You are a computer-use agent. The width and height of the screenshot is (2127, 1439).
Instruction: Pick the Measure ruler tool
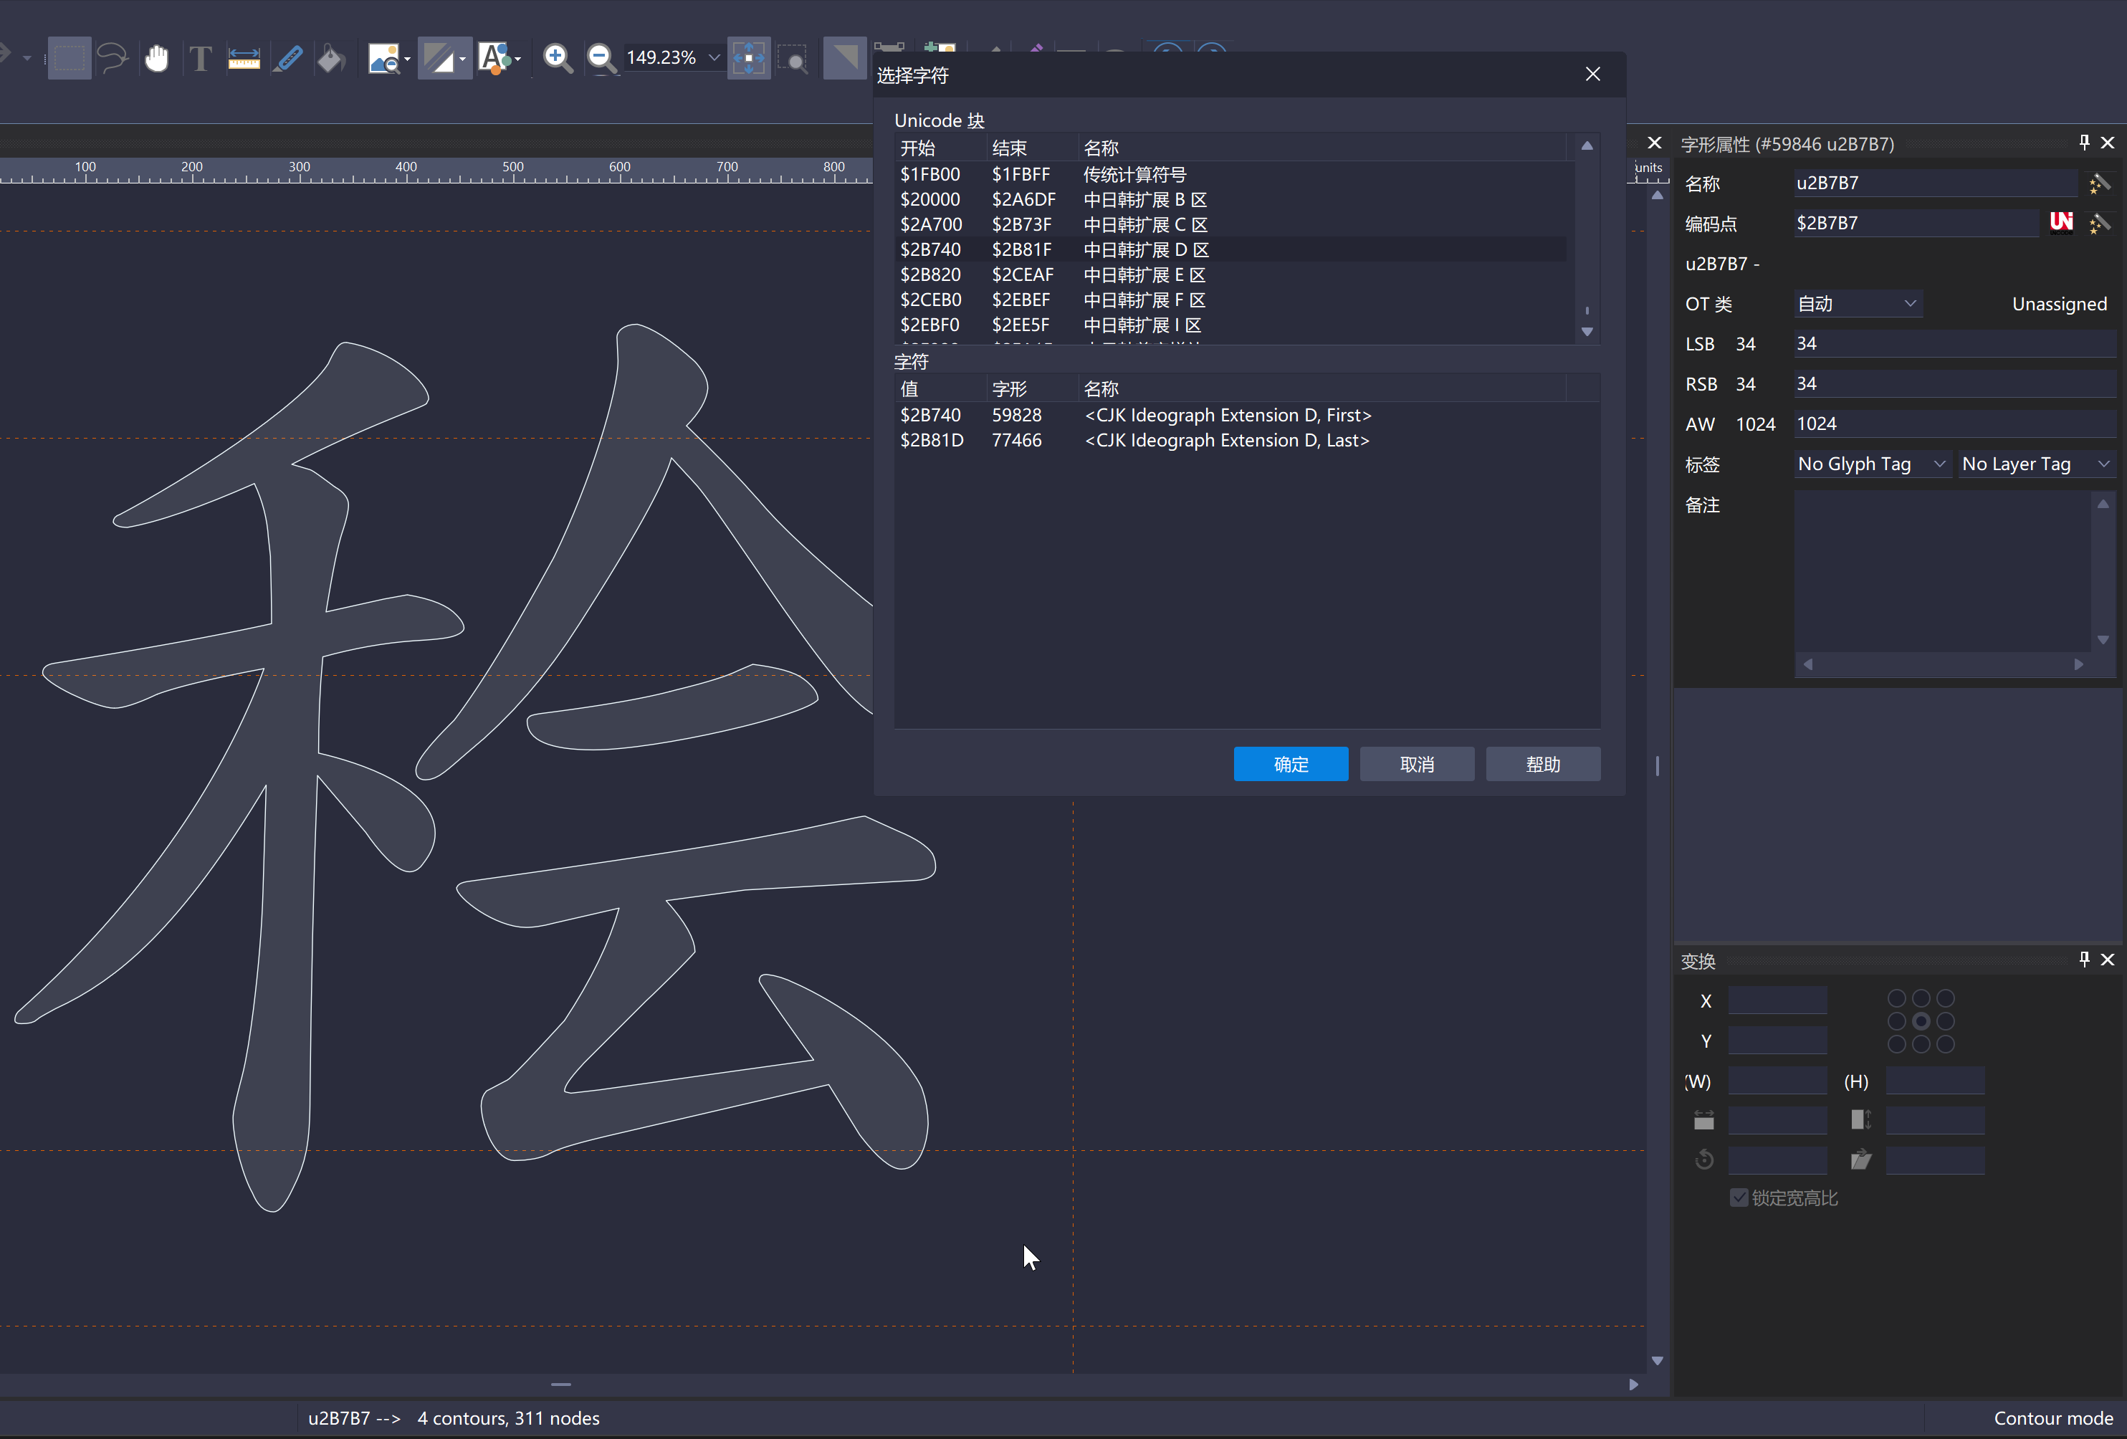pos(244,57)
